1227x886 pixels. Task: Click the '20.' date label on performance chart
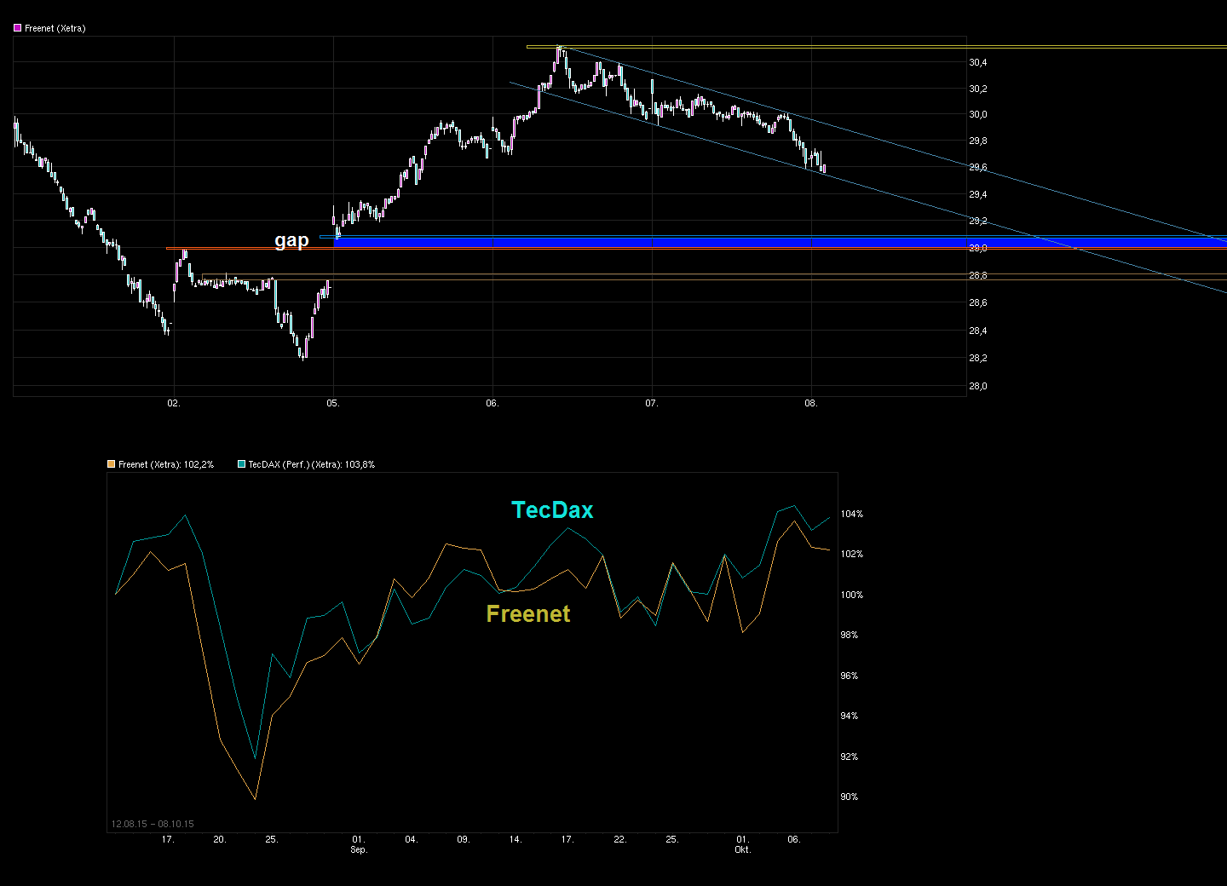point(220,839)
